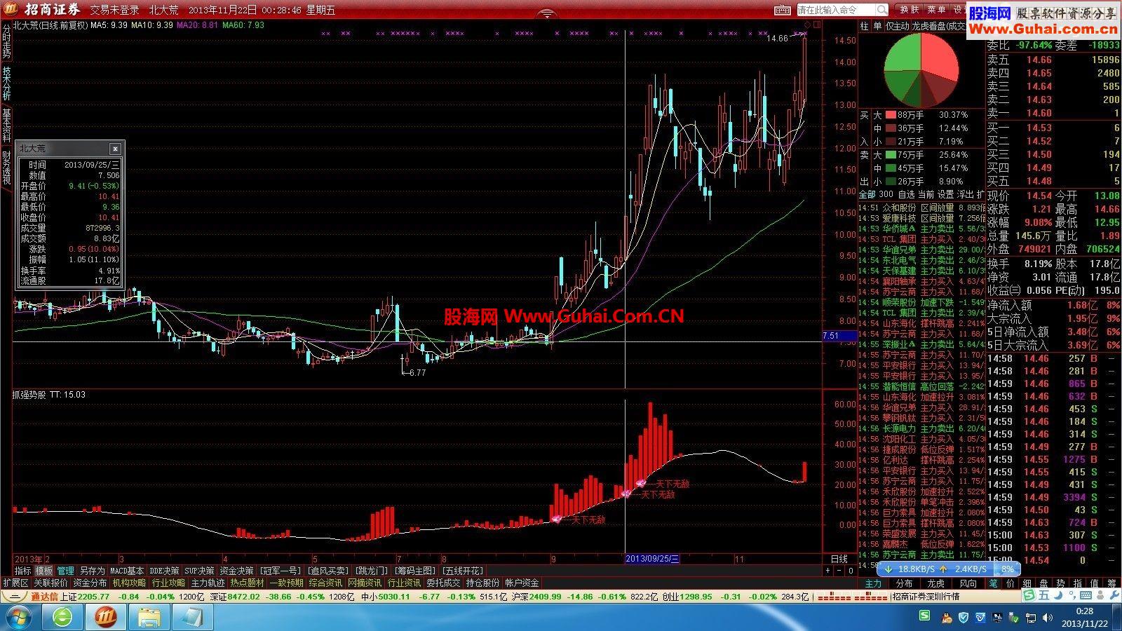
Task: Click the round menu icon left of 通达信
Action: (14, 597)
